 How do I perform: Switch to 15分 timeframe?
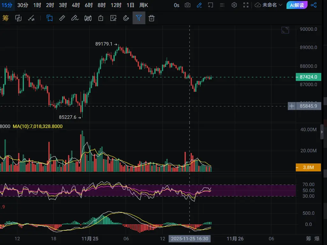click(7, 5)
